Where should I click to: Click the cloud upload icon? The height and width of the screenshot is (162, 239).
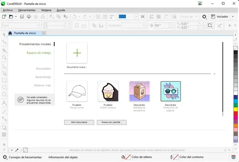click(36, 16)
